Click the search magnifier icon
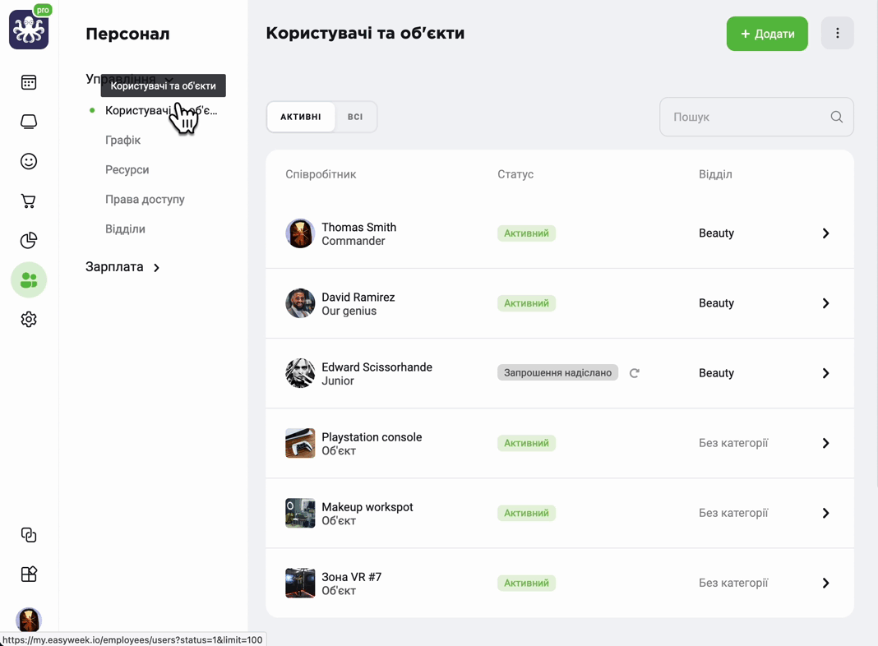The height and width of the screenshot is (646, 878). click(837, 117)
